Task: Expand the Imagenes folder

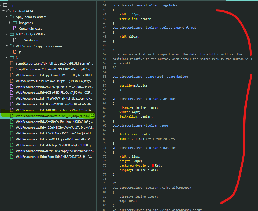Action: point(10,23)
